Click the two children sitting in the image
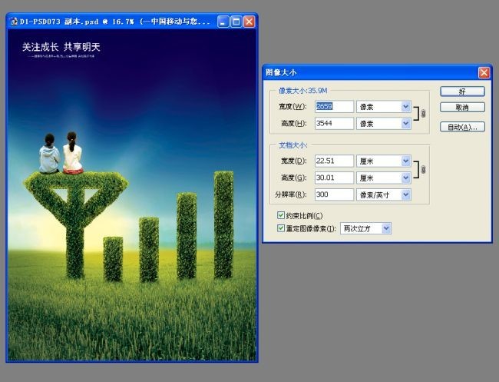499x382 pixels. [x=61, y=153]
